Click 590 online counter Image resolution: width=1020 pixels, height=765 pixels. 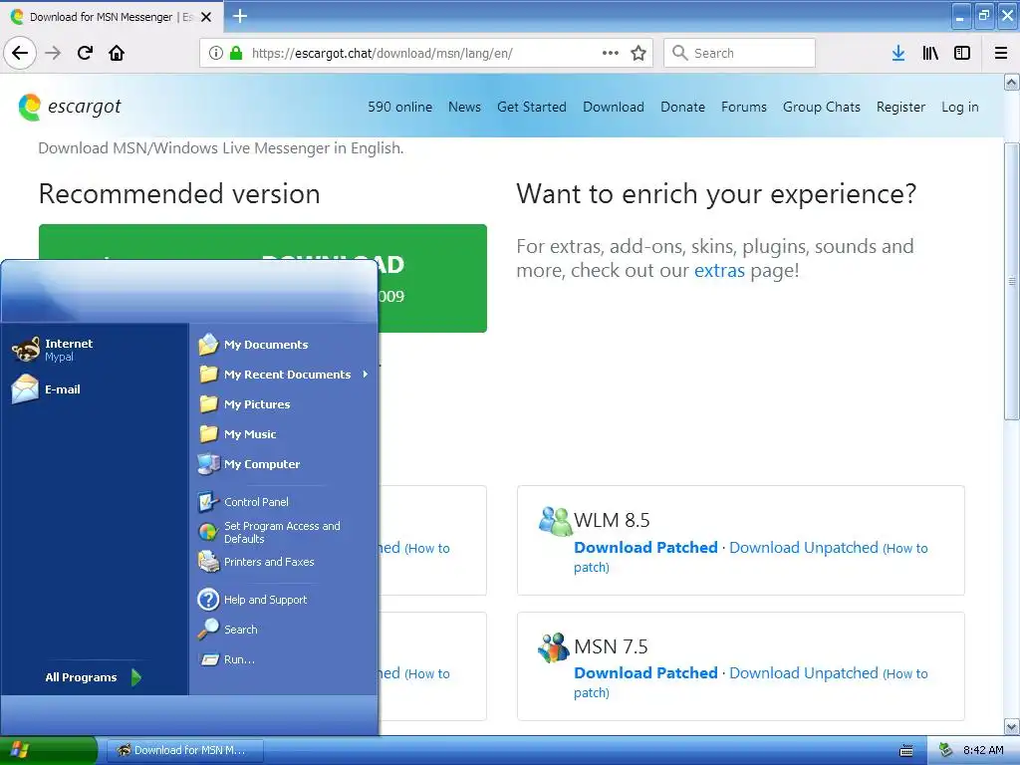[400, 107]
